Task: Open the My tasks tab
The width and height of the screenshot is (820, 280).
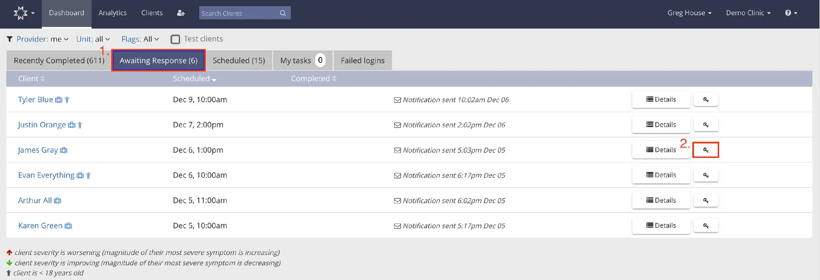Action: point(302,61)
